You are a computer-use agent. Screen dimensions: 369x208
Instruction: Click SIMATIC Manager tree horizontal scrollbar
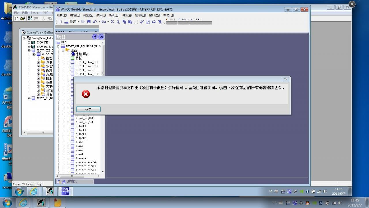pyautogui.click(x=38, y=133)
